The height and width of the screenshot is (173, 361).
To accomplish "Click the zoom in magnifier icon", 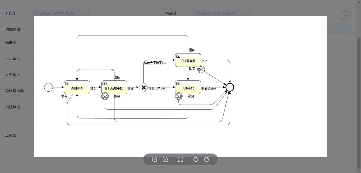I will tap(165, 159).
